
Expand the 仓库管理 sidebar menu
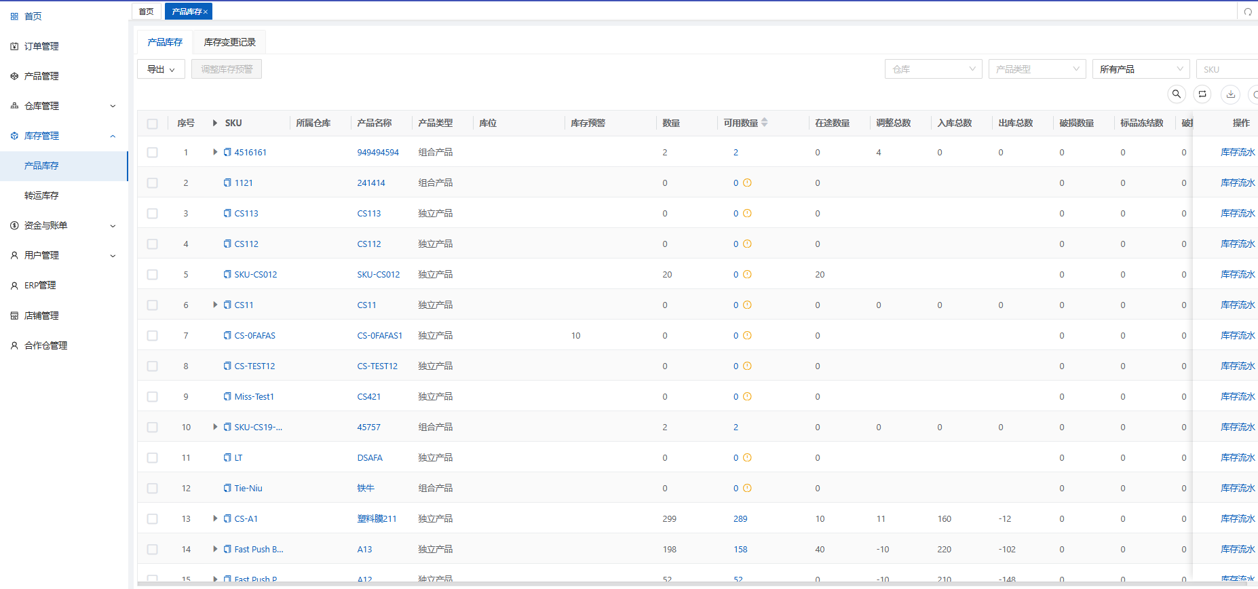(64, 106)
